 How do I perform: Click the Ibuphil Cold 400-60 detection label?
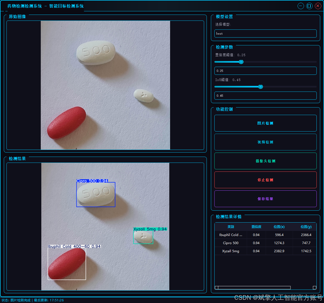tap(74, 246)
